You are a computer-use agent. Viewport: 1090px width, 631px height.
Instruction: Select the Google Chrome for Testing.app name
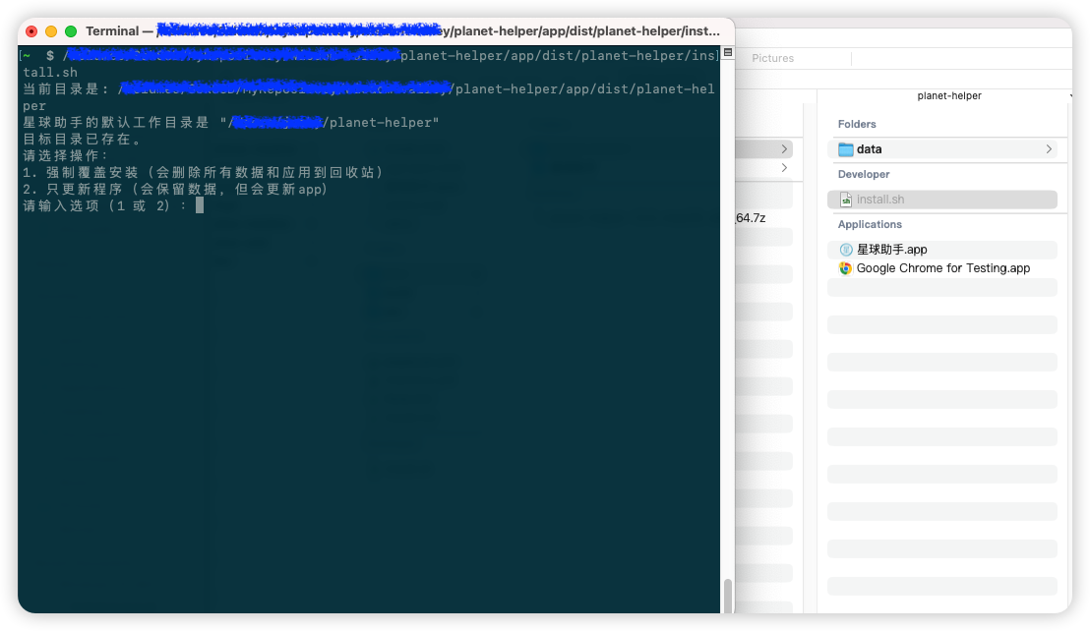(x=942, y=268)
